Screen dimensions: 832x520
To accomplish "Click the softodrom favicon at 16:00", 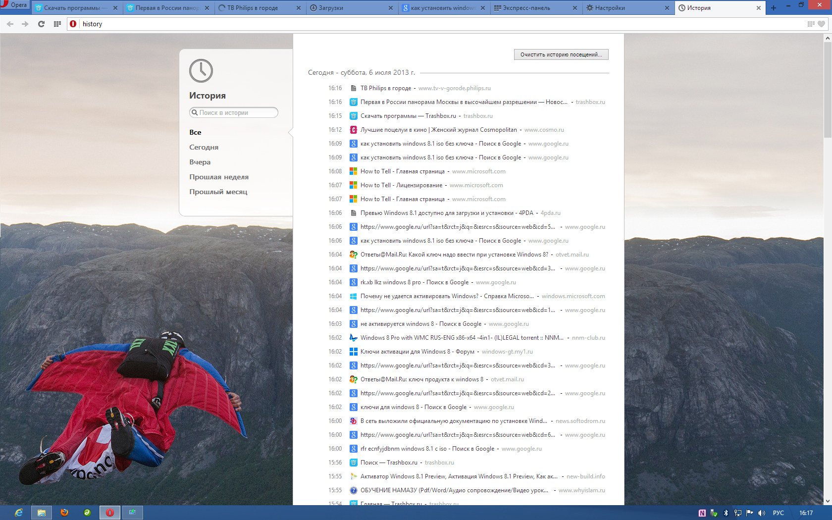I will click(x=353, y=421).
